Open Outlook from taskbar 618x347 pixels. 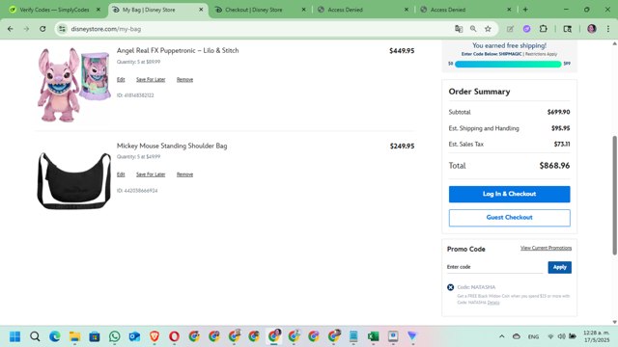click(134, 336)
